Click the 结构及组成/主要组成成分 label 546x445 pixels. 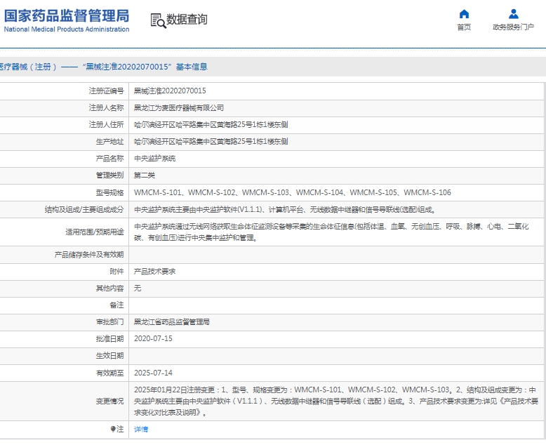pyautogui.click(x=84, y=210)
